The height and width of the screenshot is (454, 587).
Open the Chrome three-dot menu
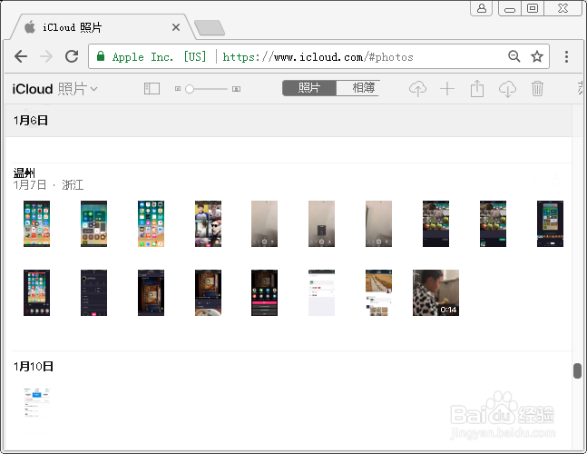click(x=566, y=56)
